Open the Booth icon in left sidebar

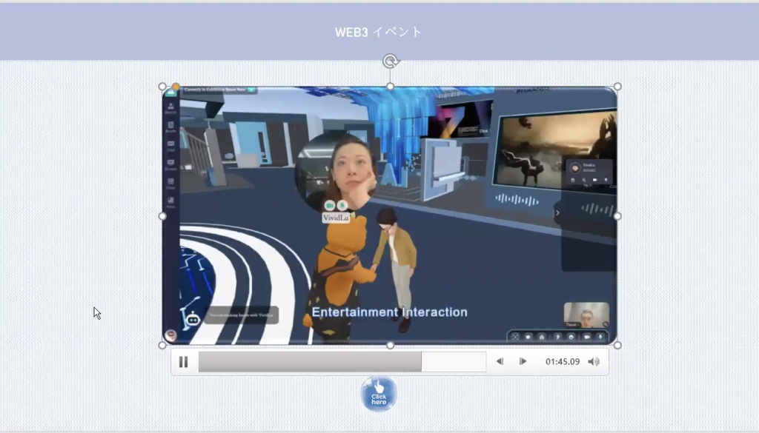171,127
